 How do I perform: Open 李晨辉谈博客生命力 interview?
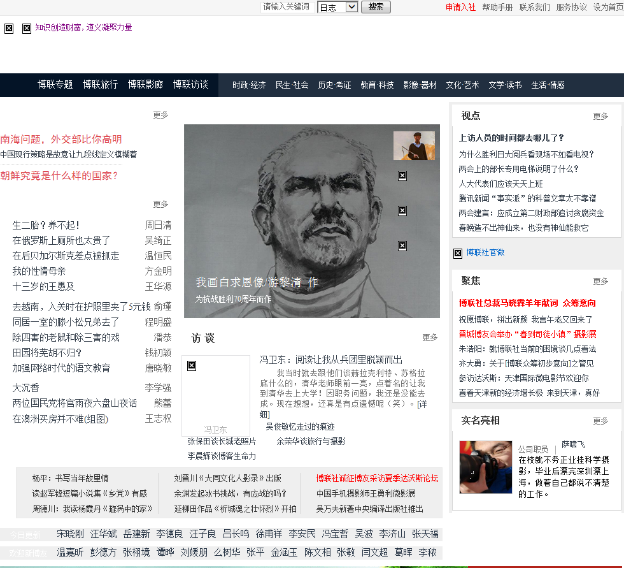click(222, 456)
